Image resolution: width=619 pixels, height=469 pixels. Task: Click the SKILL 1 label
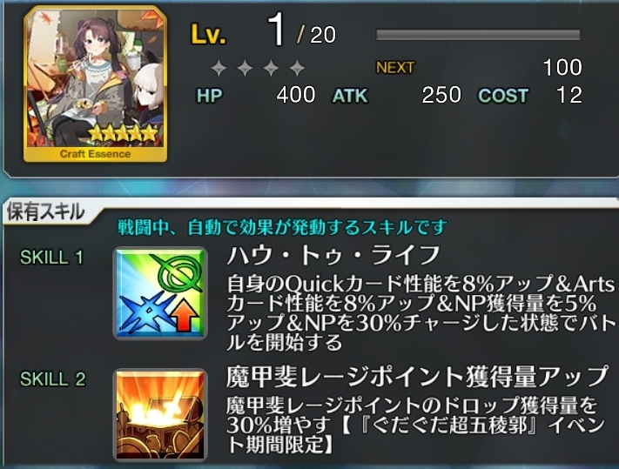51,258
